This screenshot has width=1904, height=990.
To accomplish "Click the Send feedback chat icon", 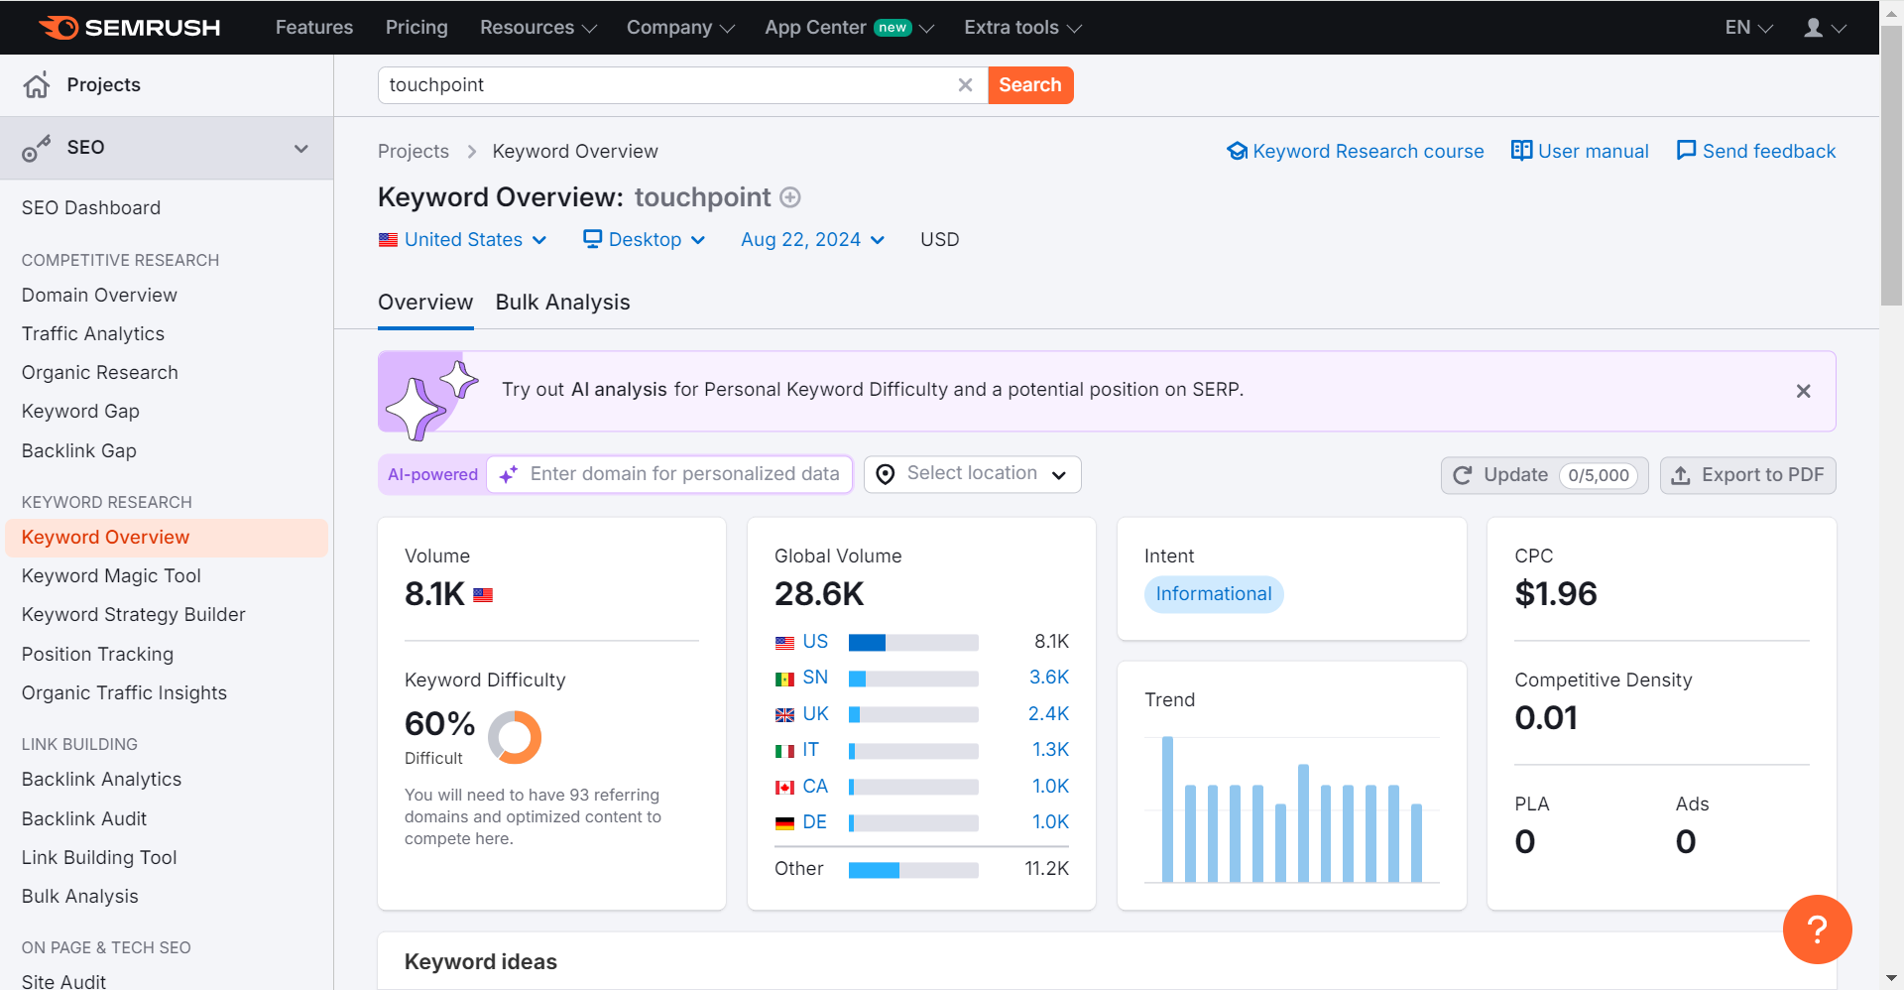I will pyautogui.click(x=1686, y=151).
